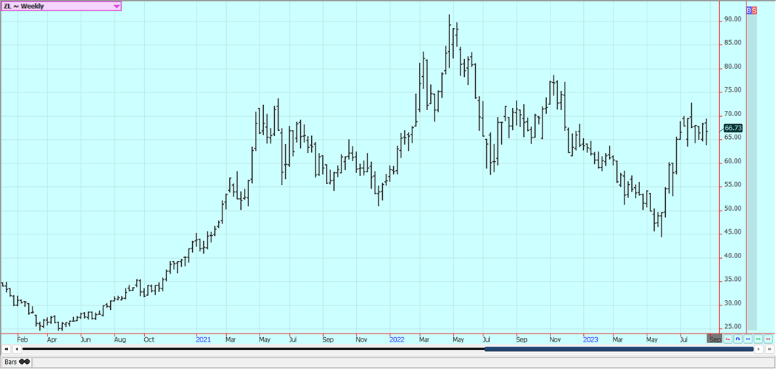Click the empty status field beside Bars
This screenshot has height=369, width=776.
click(x=404, y=362)
